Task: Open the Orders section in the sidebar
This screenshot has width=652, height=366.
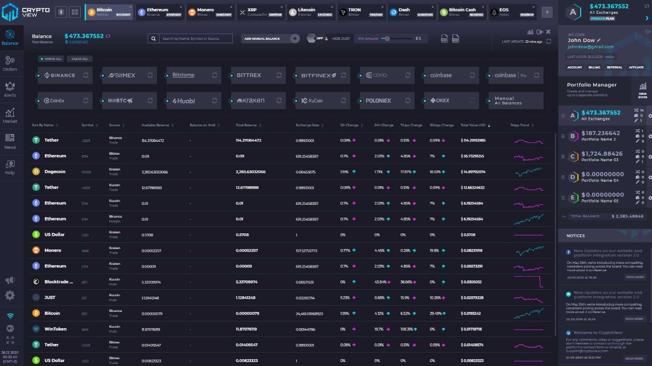Action: (10, 63)
